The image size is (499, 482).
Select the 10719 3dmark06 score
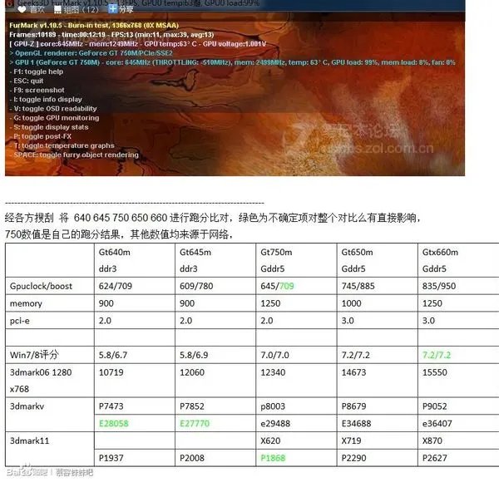[111, 372]
